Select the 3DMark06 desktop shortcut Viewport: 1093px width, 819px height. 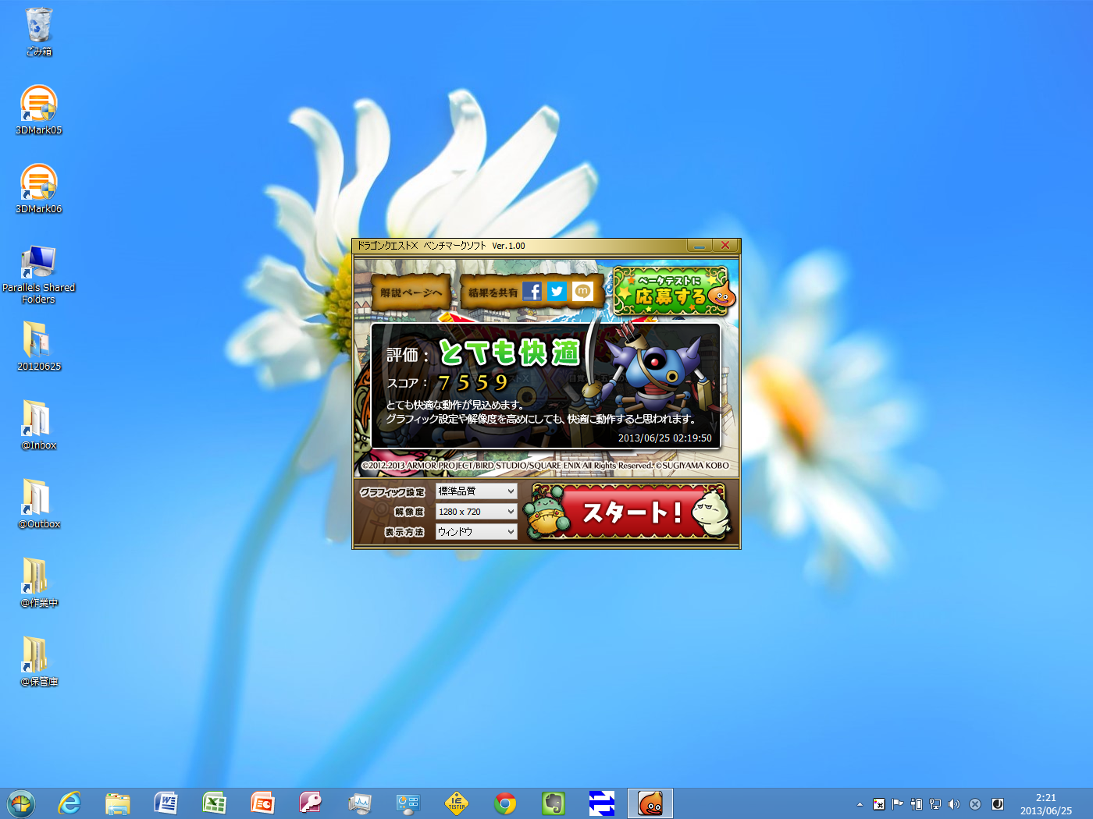click(39, 189)
